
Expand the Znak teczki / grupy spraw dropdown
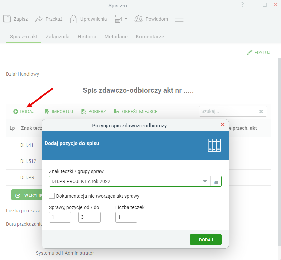[205, 181]
